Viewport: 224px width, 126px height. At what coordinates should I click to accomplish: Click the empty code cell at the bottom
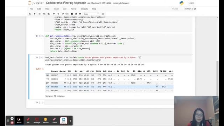109,103
